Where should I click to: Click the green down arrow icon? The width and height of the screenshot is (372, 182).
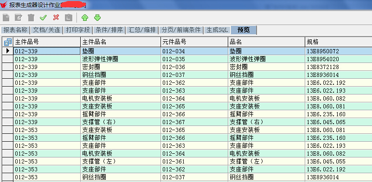point(97,18)
